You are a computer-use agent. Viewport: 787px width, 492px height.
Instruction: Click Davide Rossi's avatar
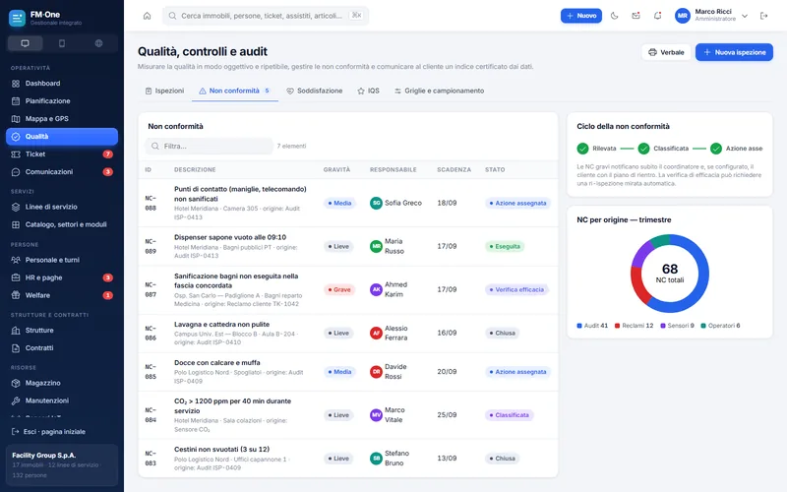[376, 372]
